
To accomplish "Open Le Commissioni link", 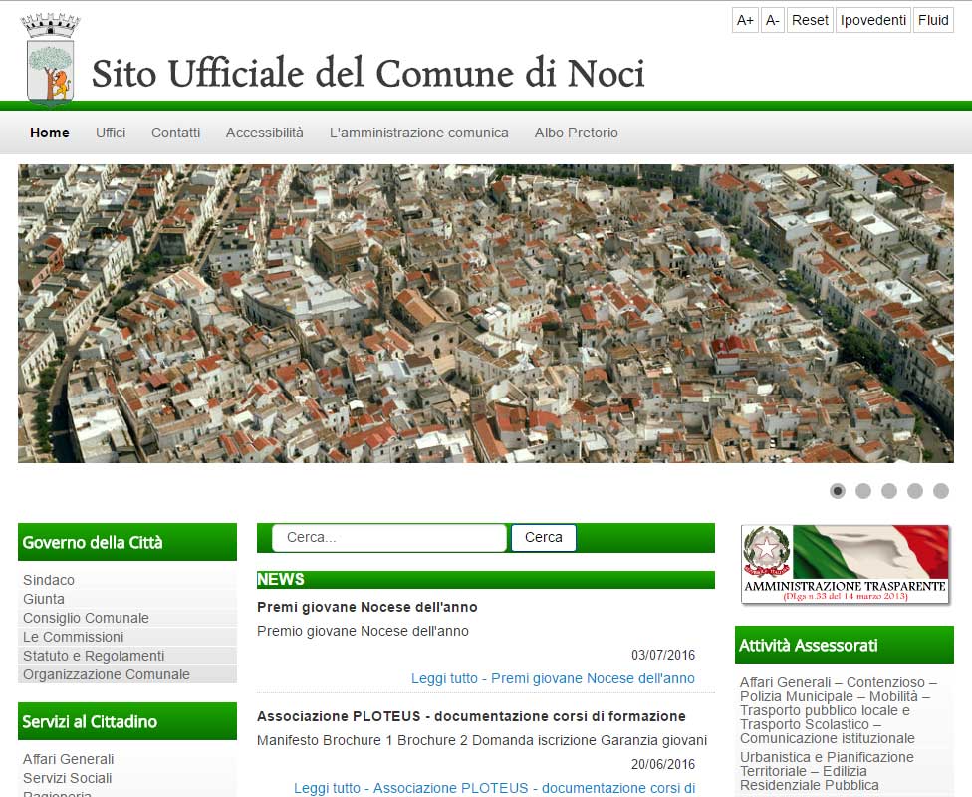I will tap(73, 637).
